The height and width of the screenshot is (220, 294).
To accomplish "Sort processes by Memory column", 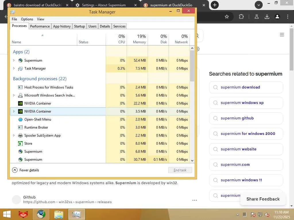I will pyautogui.click(x=137, y=39).
